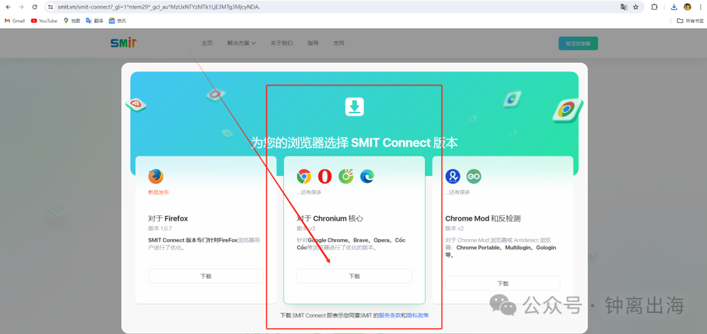Open the 支持 nav item
Image resolution: width=707 pixels, height=334 pixels.
[338, 43]
